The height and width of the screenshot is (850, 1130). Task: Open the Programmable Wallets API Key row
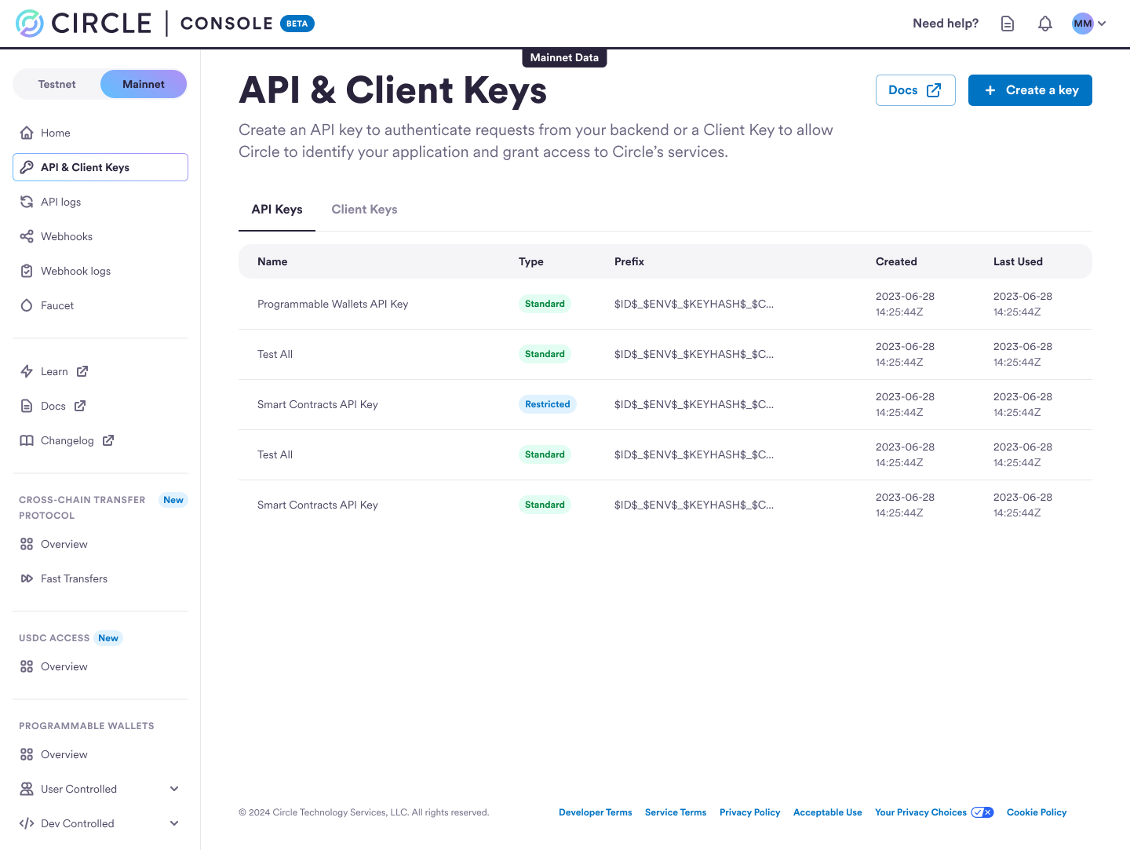coord(665,304)
